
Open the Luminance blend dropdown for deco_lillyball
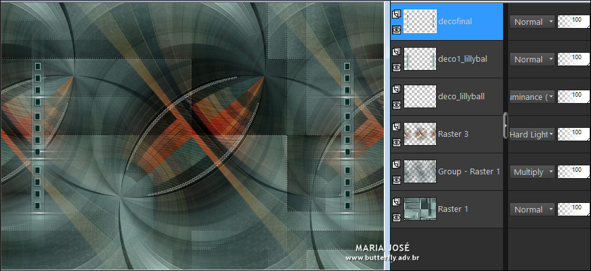pos(532,97)
